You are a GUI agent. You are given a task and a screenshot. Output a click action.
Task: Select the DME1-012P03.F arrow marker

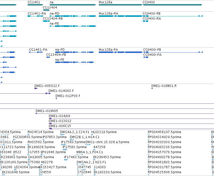[x=56, y=98]
